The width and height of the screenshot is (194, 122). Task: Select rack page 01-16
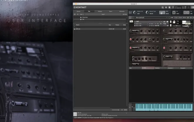point(172,18)
